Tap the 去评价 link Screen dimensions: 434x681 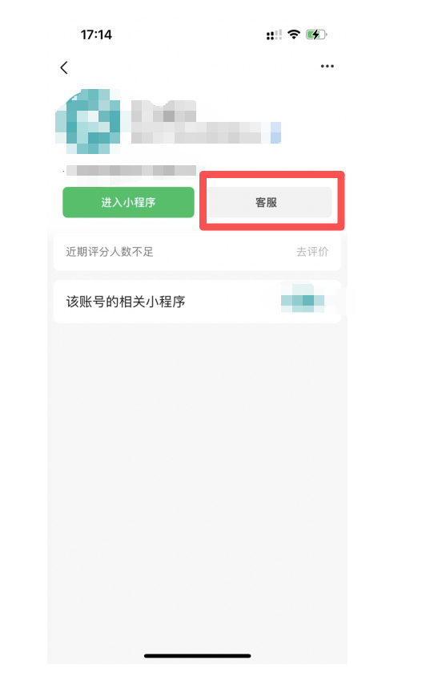pos(312,252)
